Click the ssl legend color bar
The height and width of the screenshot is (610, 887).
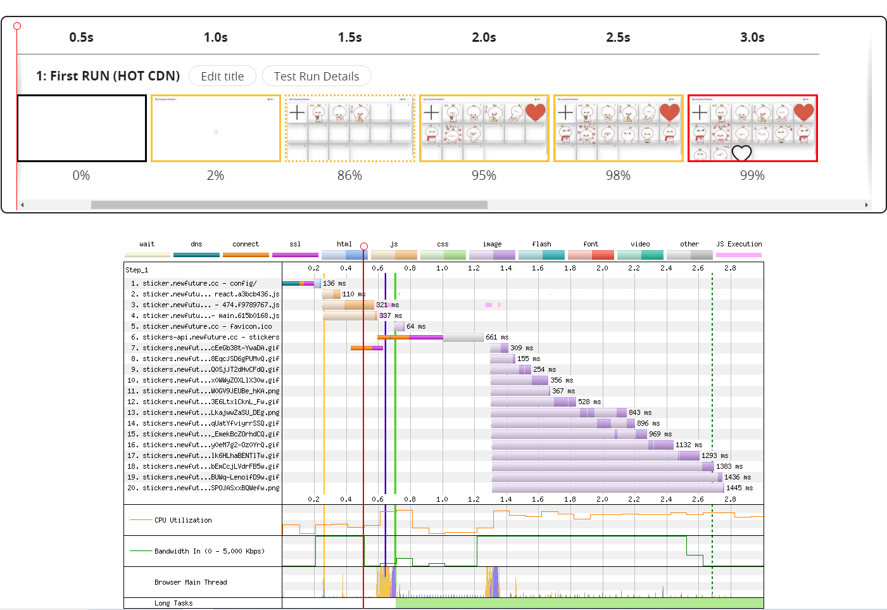tap(295, 255)
